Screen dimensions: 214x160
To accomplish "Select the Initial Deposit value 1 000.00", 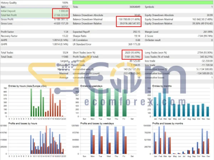I will [63, 11].
